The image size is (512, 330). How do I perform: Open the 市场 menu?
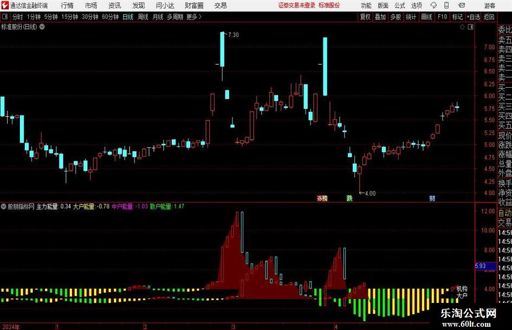coord(91,5)
